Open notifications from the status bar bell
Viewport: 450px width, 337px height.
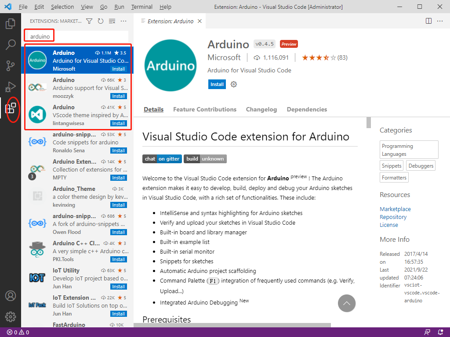click(x=441, y=332)
